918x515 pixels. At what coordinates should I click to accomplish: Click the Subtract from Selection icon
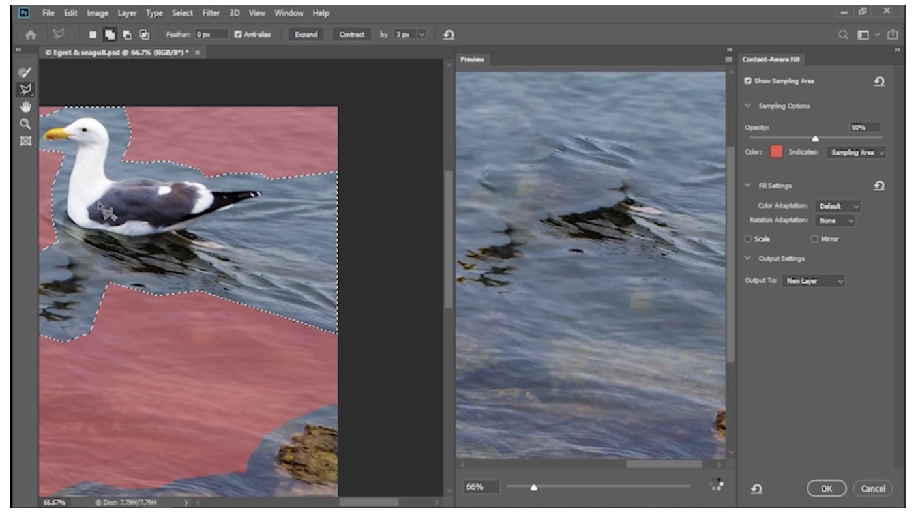click(x=128, y=35)
